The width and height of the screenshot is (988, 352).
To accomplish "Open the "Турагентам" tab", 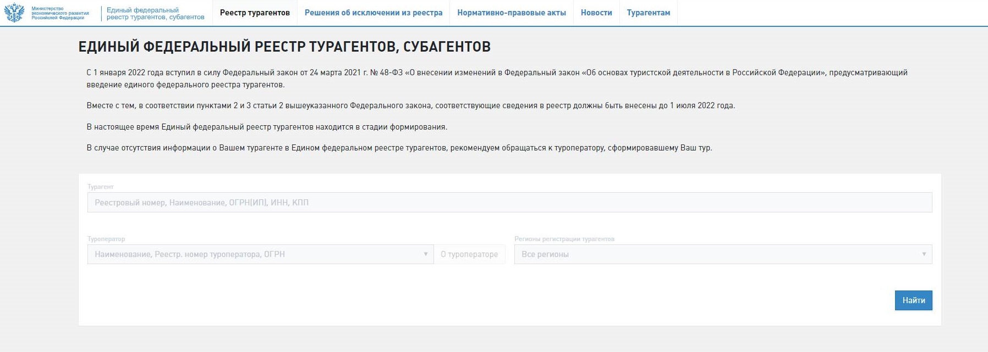I will [x=649, y=13].
